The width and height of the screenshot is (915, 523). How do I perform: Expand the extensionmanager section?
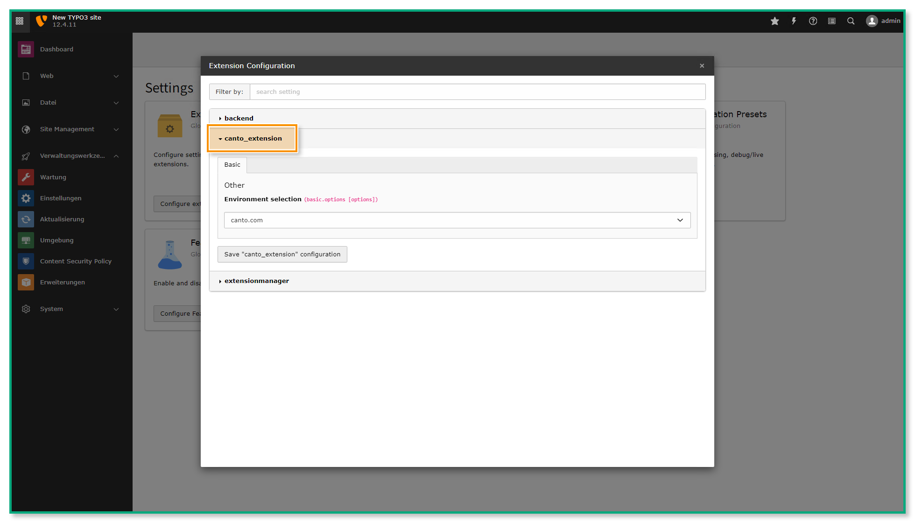tap(457, 281)
